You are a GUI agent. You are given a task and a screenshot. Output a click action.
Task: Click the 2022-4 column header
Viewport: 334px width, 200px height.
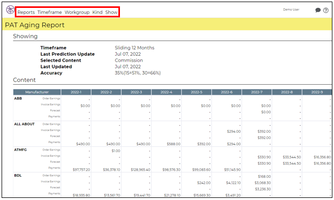tap(166, 92)
